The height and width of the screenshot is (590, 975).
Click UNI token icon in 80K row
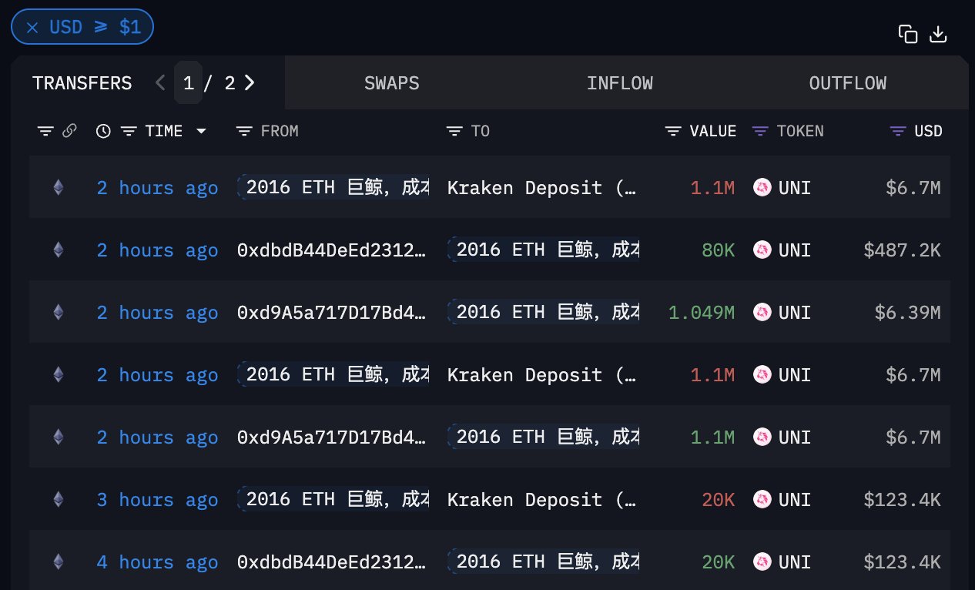pos(762,250)
